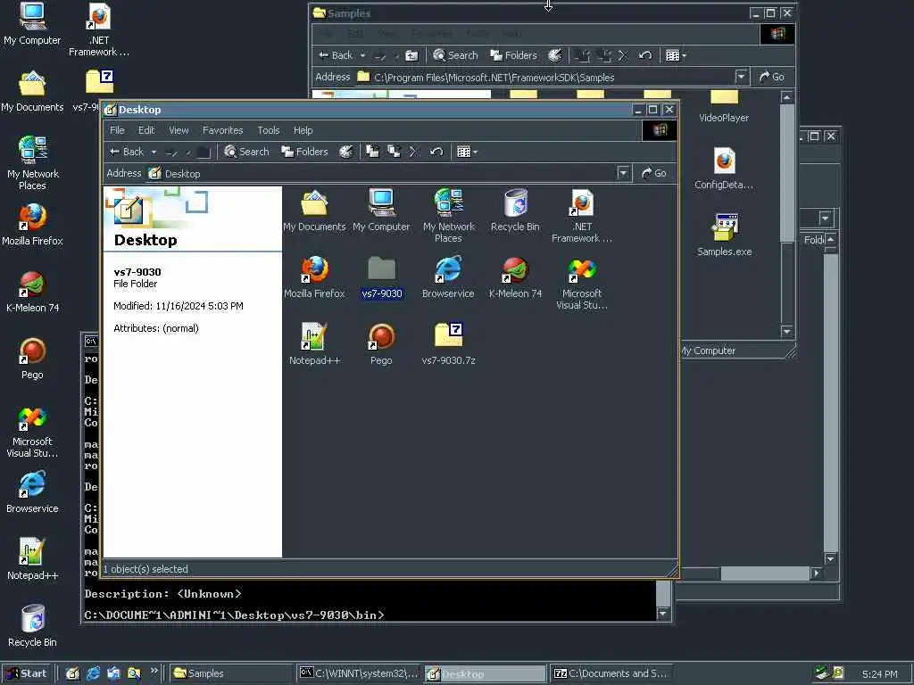914x685 pixels.
Task: Click History icon in Samples window toolbar
Action: pyautogui.click(x=554, y=55)
